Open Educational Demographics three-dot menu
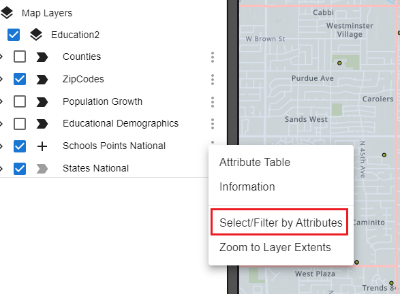This screenshot has height=294, width=400. 213,124
